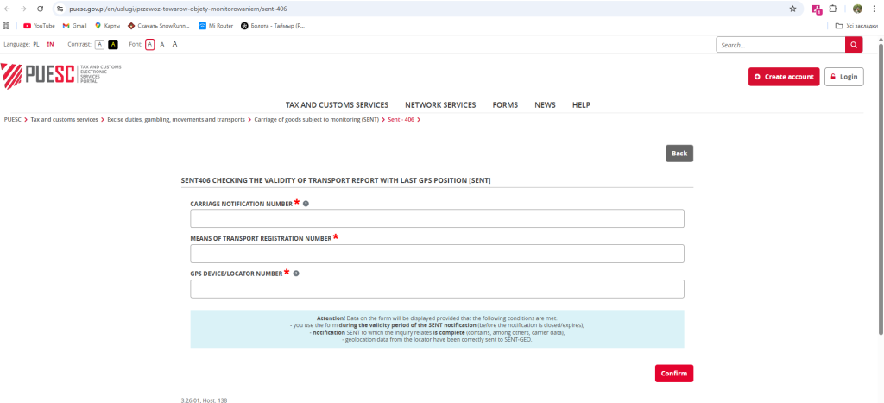The width and height of the screenshot is (884, 403).
Task: Select the white standard contrast option
Action: coord(99,44)
